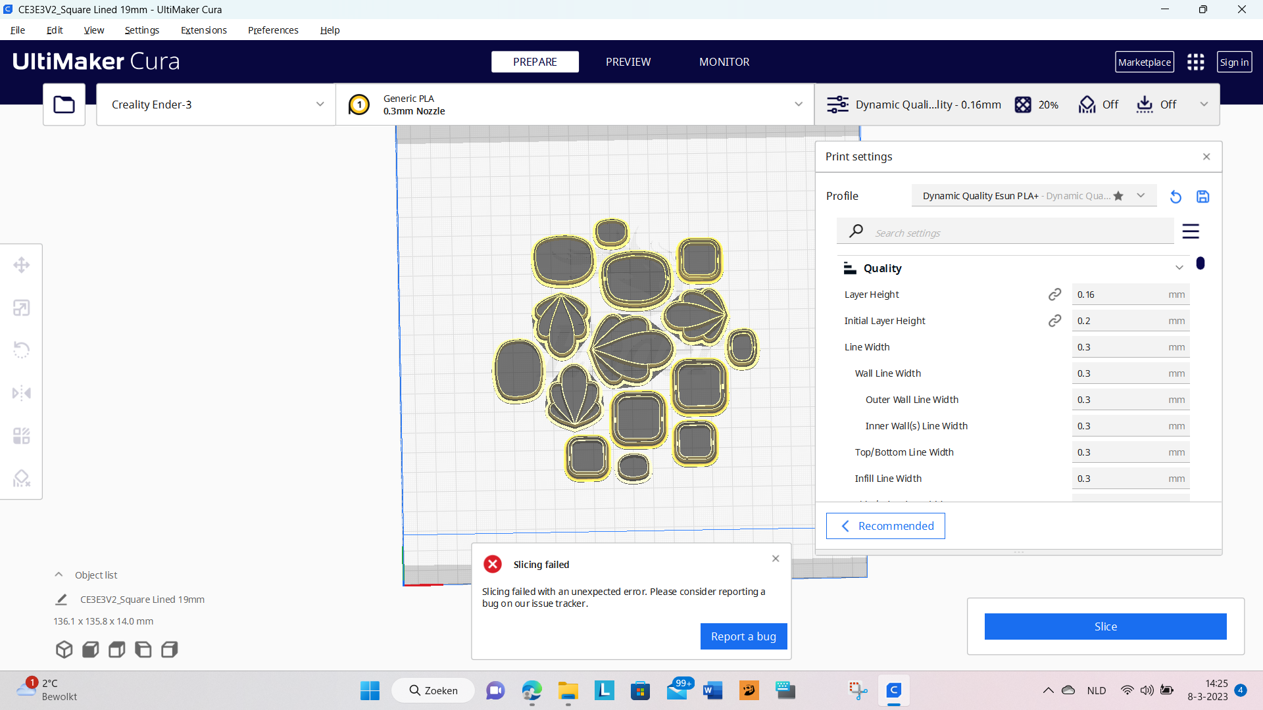This screenshot has height=710, width=1263.
Task: Open the Settings menu
Action: [x=142, y=30]
